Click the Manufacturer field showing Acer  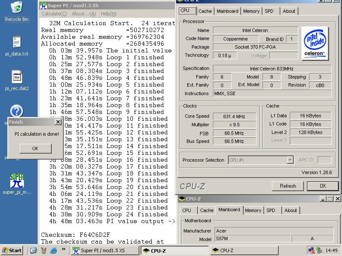tap(274, 231)
